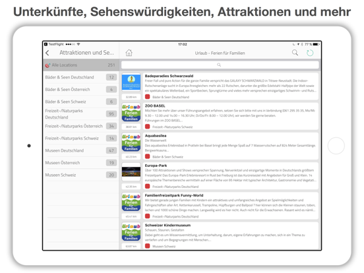Open the Familienfreizeitpark Funny-World title
Screen dimensions: 364x273
(174, 195)
